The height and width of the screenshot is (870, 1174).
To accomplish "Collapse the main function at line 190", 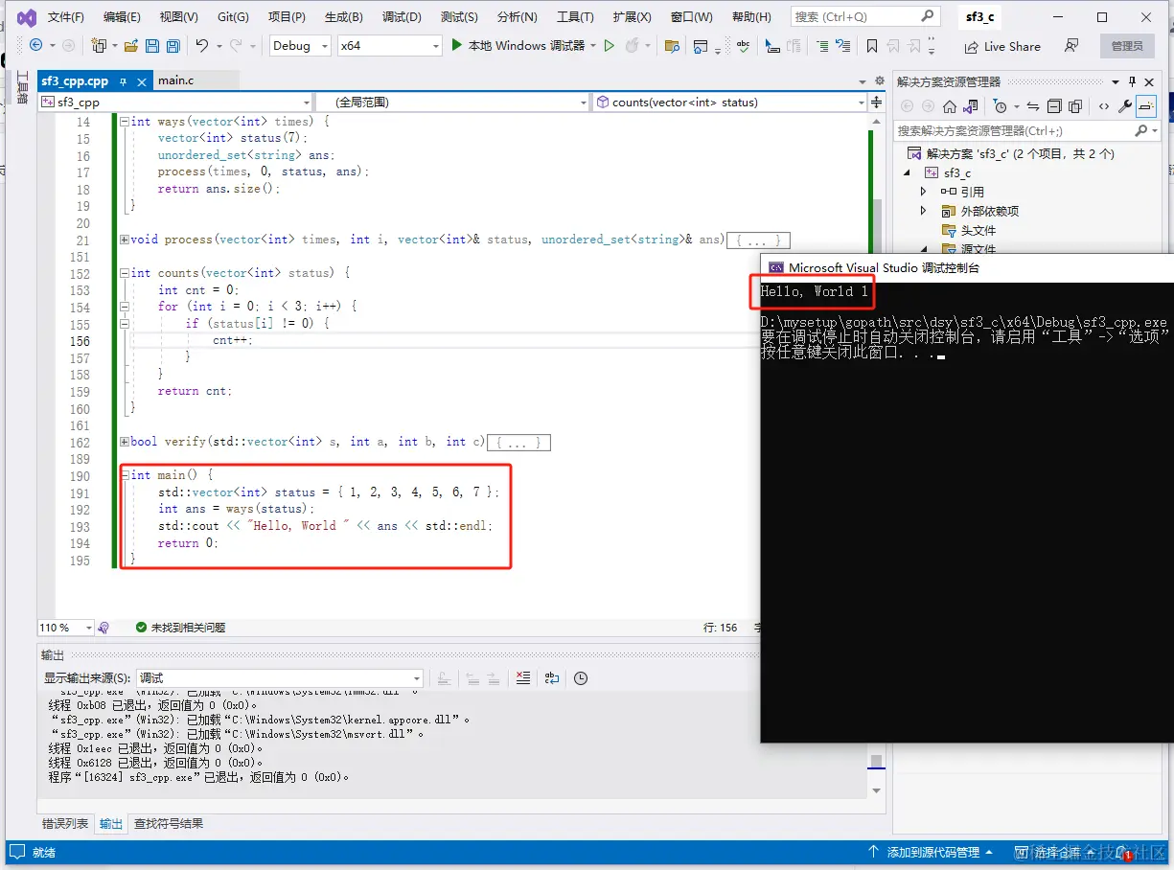I will tap(124, 475).
